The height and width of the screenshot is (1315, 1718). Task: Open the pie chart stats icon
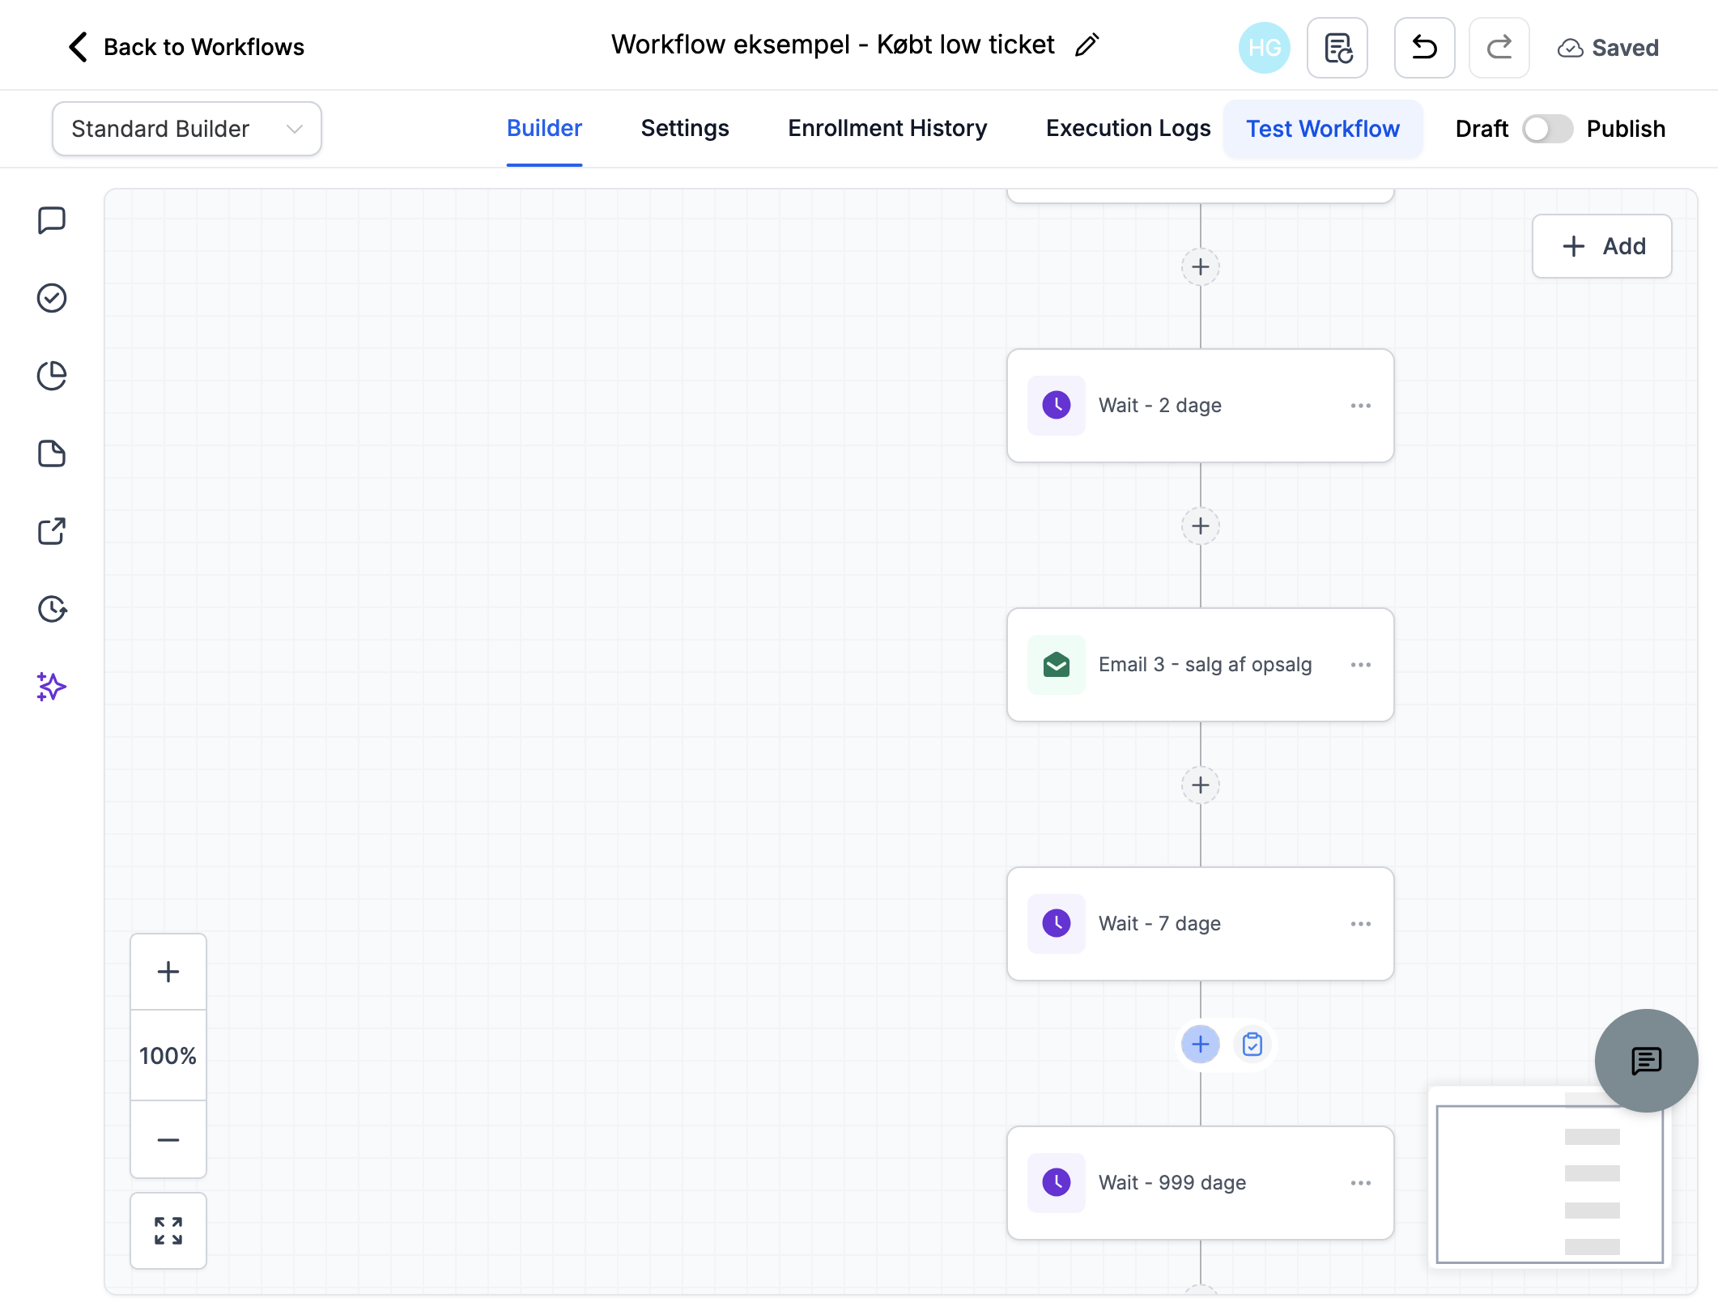click(x=52, y=376)
